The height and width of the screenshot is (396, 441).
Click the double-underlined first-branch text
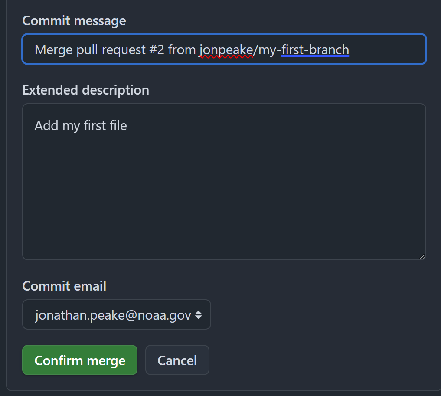click(315, 50)
